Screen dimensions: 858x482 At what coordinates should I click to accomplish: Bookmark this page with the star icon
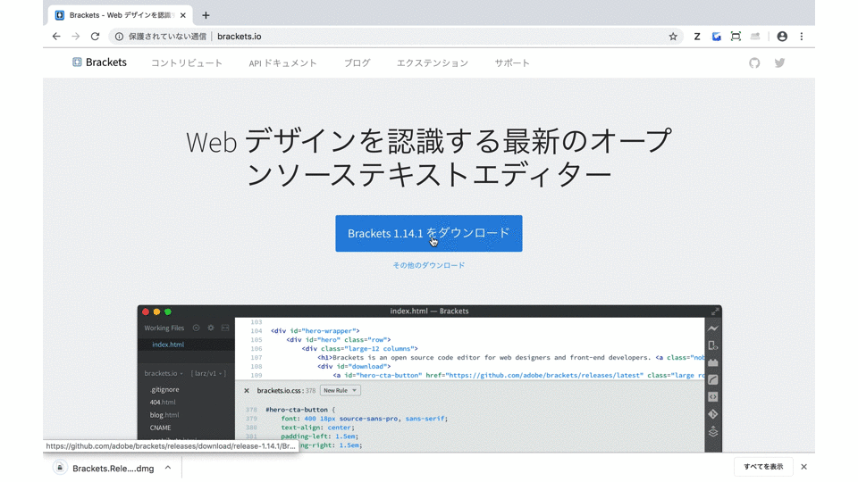(673, 37)
